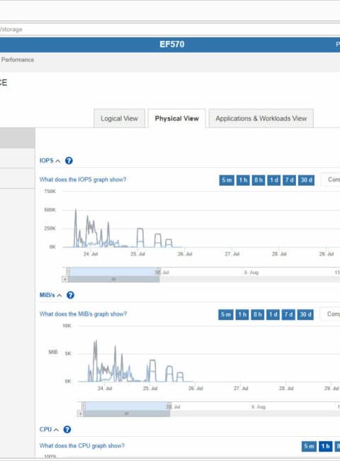Set MiB/s graph range to 8h

(x=258, y=315)
